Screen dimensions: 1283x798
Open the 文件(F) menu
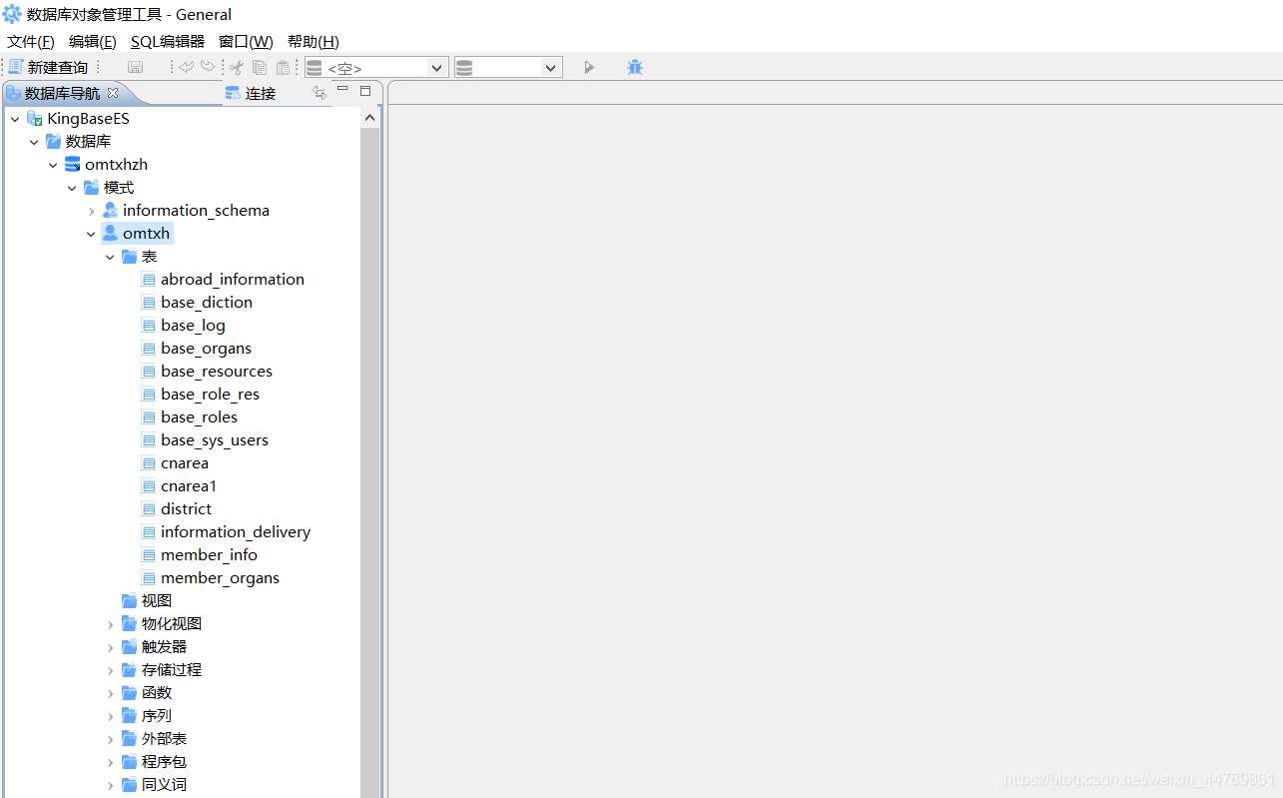(31, 41)
